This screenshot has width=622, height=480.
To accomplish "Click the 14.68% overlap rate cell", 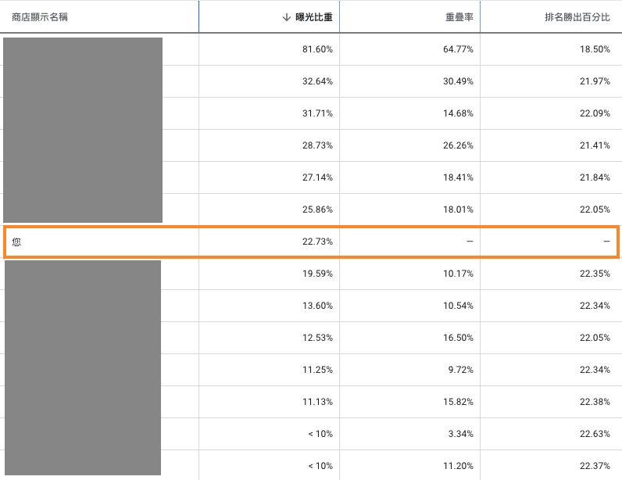I will [409, 113].
